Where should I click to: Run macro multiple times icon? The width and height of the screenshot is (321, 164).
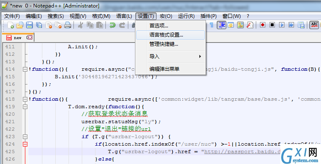(x=292, y=25)
